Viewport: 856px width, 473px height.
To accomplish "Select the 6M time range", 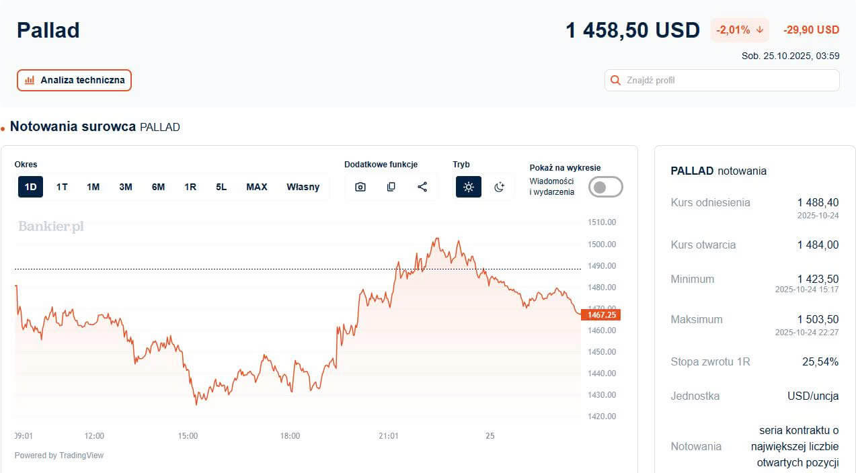I will click(158, 187).
